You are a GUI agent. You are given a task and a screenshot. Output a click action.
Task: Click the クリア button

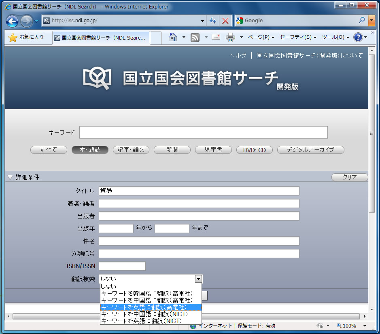(350, 177)
